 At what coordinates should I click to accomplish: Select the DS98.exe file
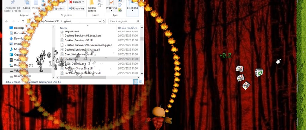click(99, 59)
